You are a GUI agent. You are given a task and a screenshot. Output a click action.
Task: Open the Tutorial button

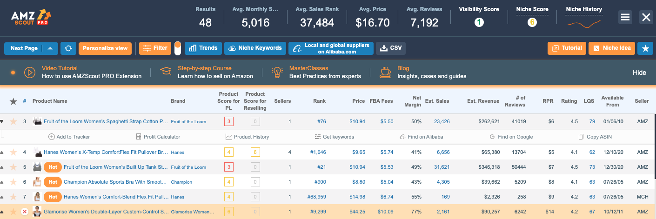click(x=567, y=48)
